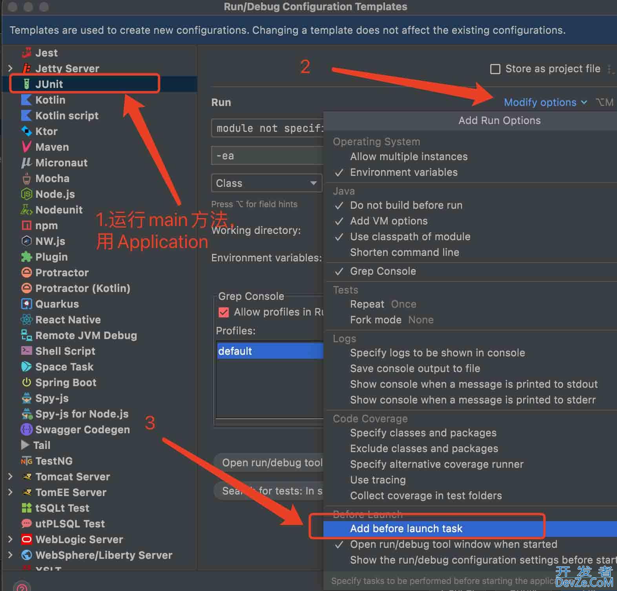
Task: Click the Nodeunit icon
Action: [x=27, y=210]
